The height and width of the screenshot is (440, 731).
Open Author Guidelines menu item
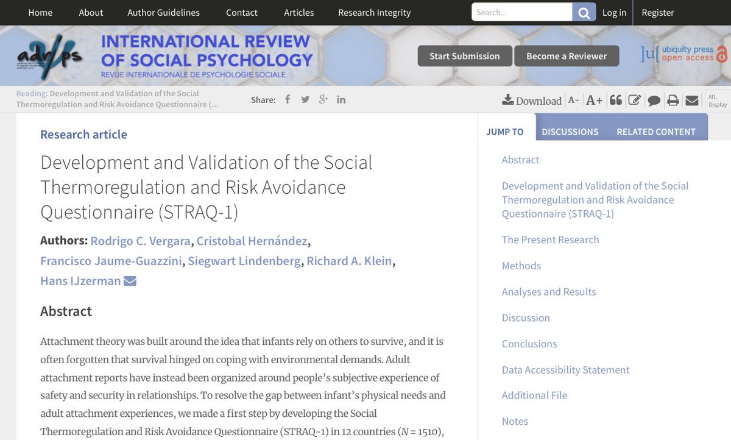(163, 12)
